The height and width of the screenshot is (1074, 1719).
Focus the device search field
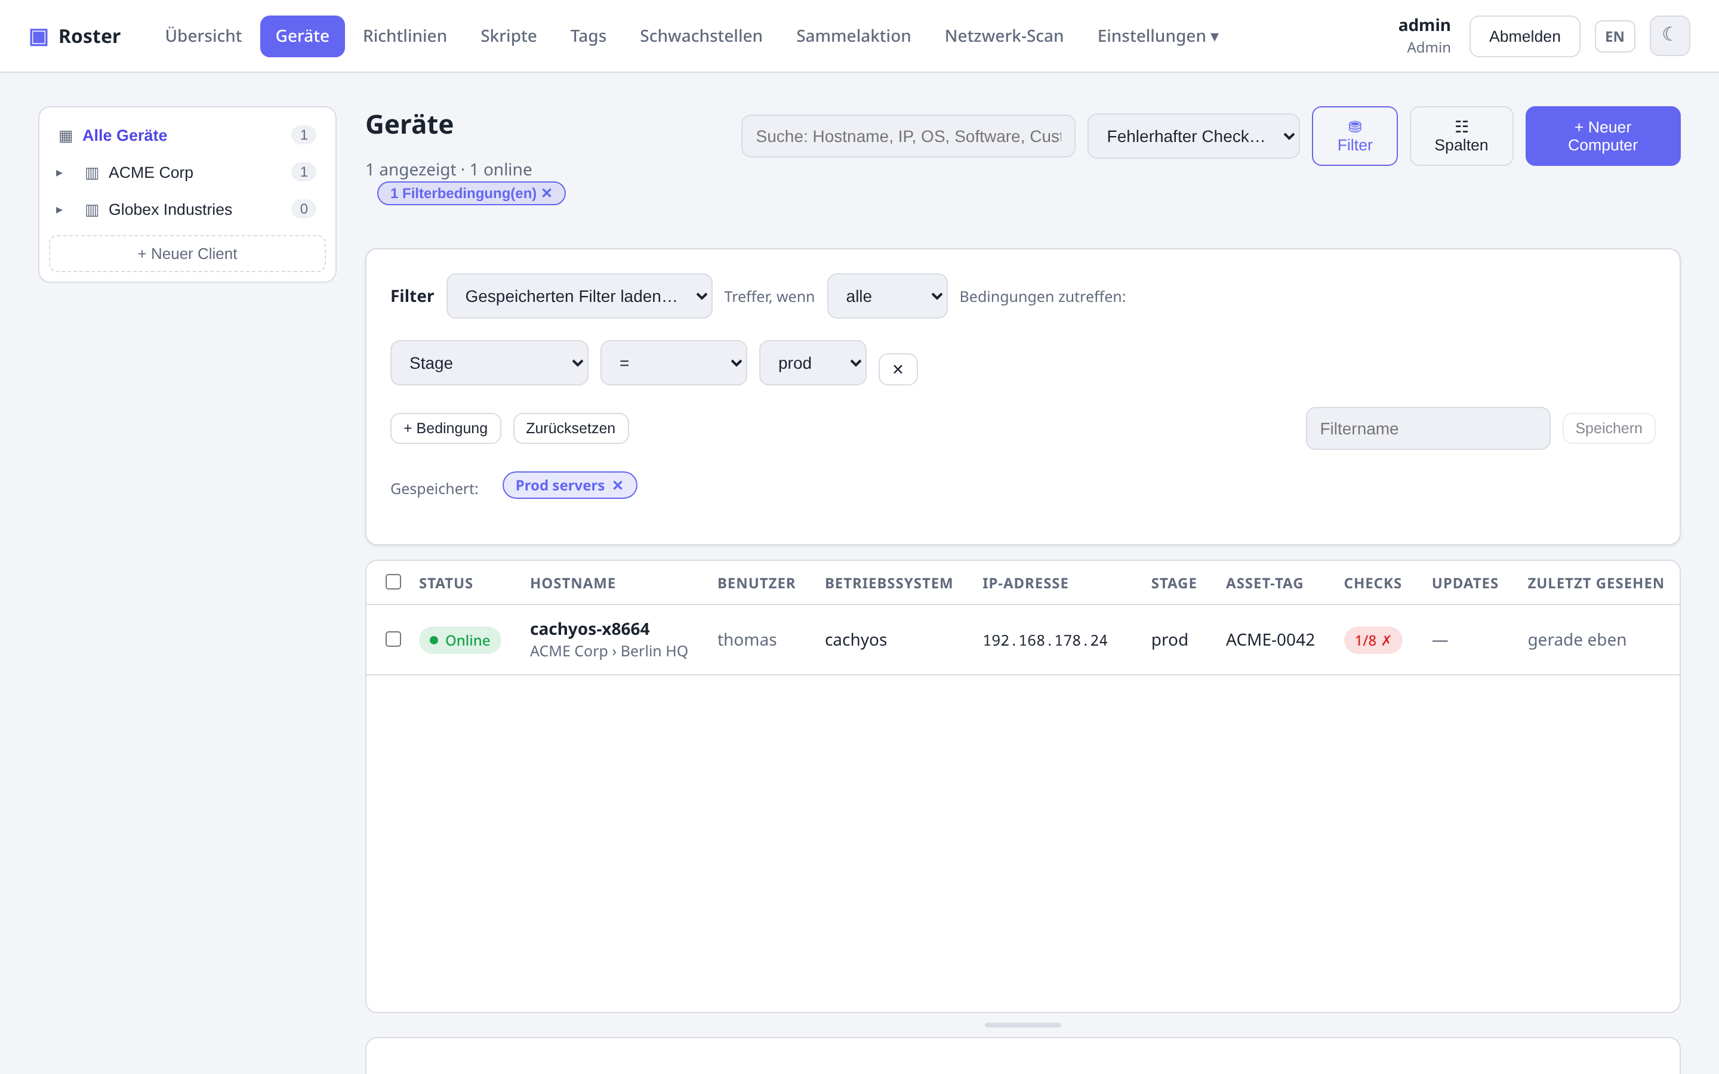click(x=908, y=135)
